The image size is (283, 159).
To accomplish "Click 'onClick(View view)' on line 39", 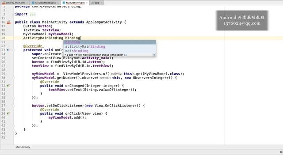I will 84,114.
